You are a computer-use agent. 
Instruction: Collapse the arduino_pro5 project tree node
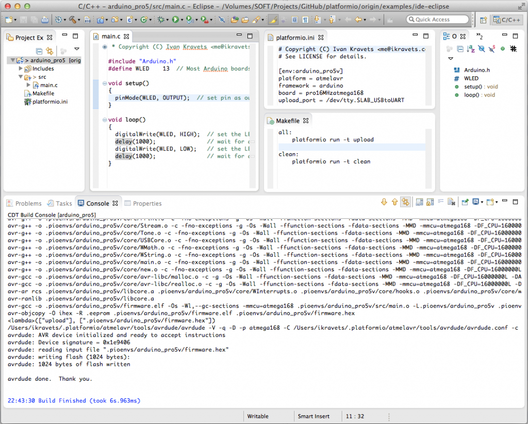tap(12, 60)
